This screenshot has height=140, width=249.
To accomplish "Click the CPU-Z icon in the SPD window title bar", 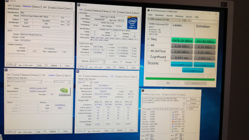I will [78, 72].
